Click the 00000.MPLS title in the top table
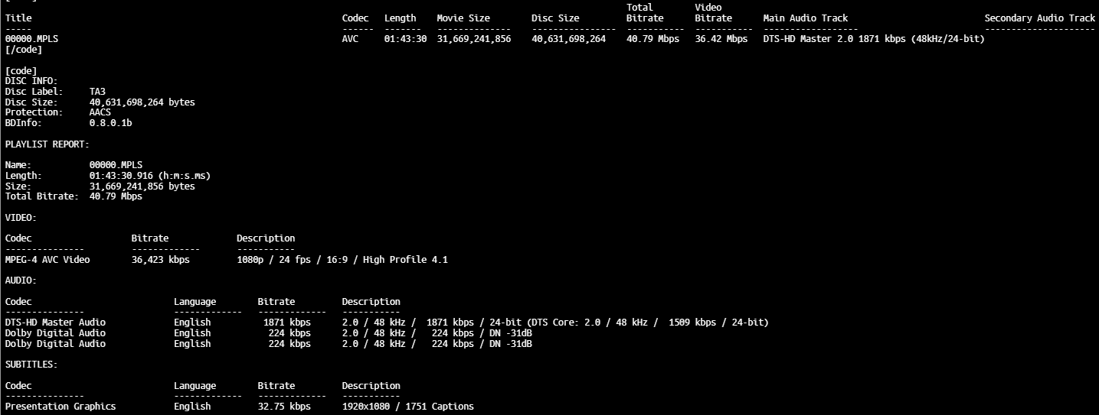 point(31,39)
